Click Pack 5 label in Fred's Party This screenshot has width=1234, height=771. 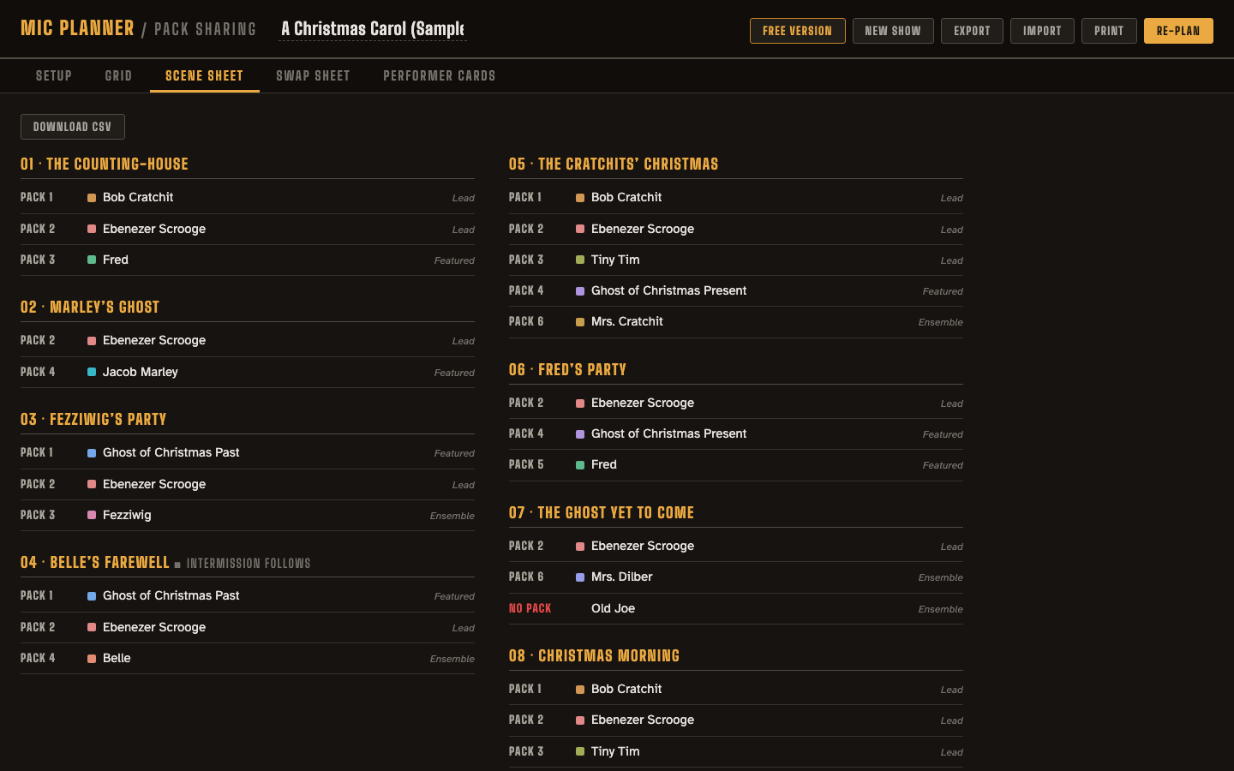pos(526,464)
